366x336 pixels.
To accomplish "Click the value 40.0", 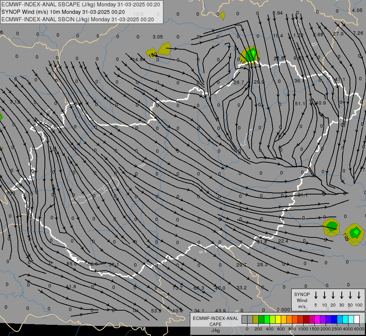I will tap(220, 288).
